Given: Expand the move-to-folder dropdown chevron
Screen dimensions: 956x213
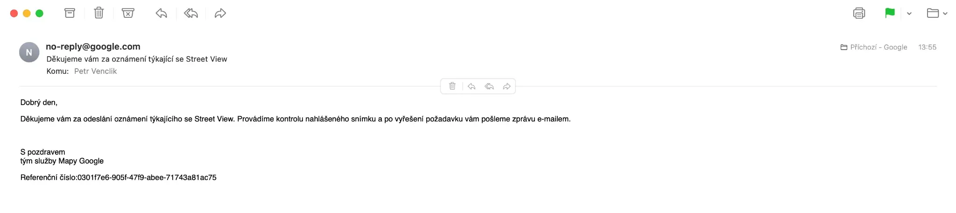Looking at the screenshot, I should click(x=945, y=14).
